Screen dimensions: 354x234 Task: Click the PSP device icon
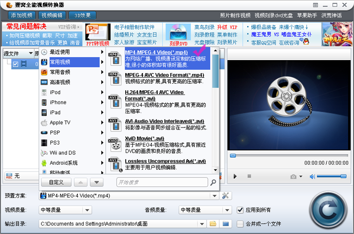coord(44,133)
